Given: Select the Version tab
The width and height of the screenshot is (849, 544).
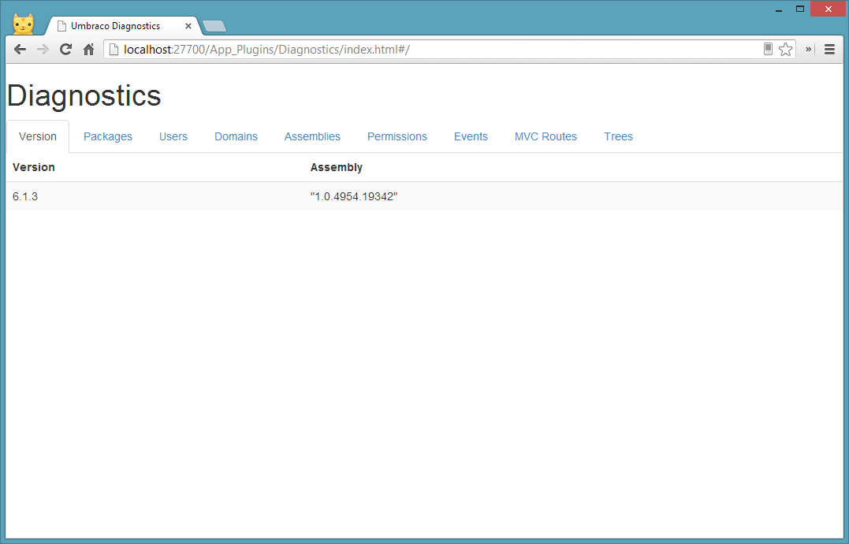Looking at the screenshot, I should 38,136.
